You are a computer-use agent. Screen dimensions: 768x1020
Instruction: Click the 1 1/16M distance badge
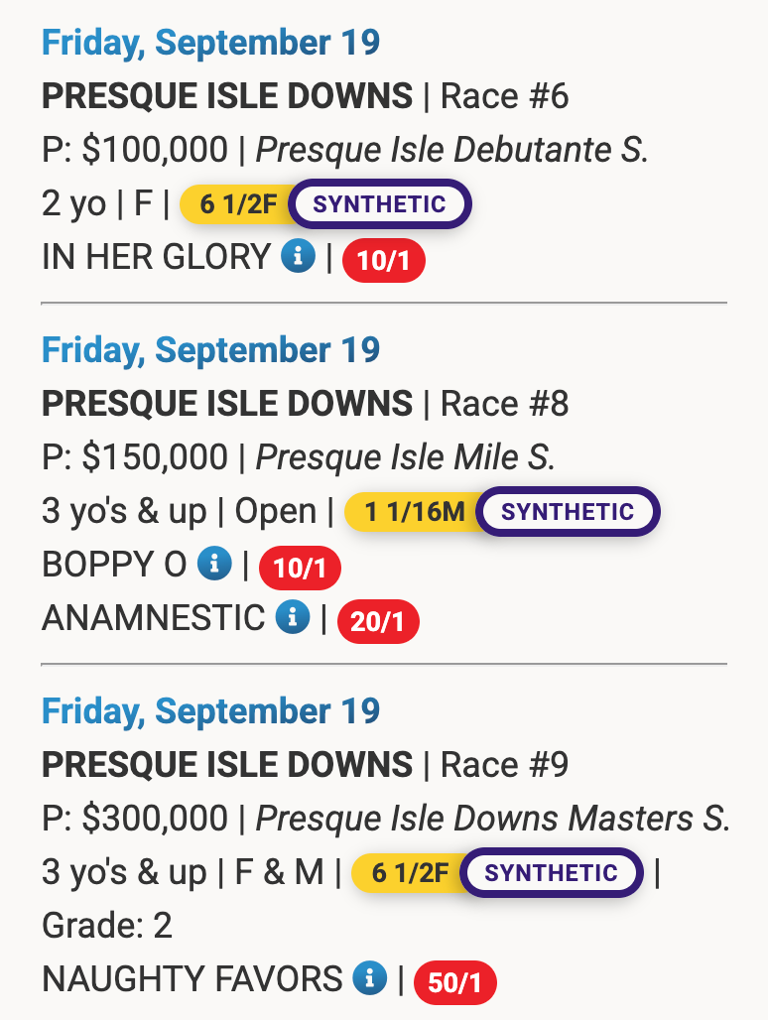point(414,512)
